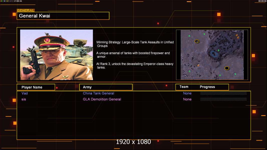
Task: Select player name Vad
Action: [25, 93]
